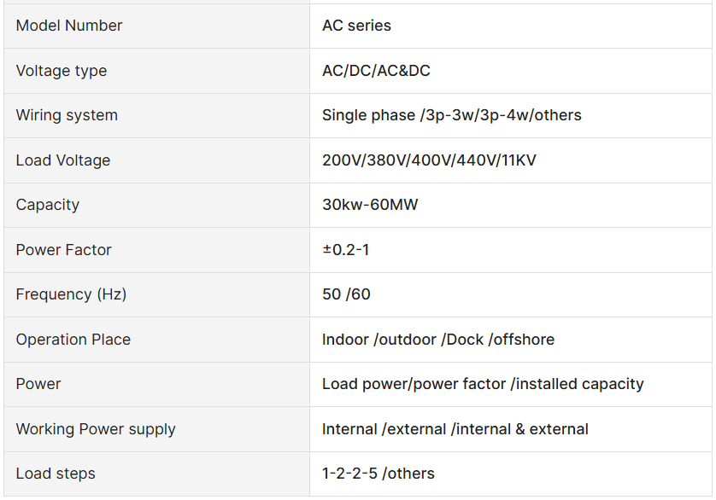
Task: Select Load power/power factor /installed capacity text
Action: 483,384
